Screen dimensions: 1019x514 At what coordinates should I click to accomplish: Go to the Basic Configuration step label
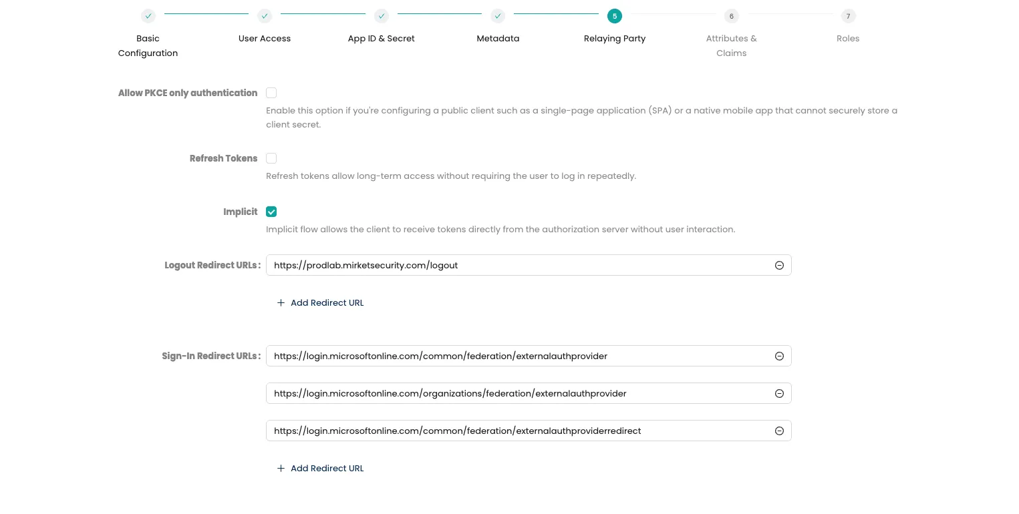point(148,45)
